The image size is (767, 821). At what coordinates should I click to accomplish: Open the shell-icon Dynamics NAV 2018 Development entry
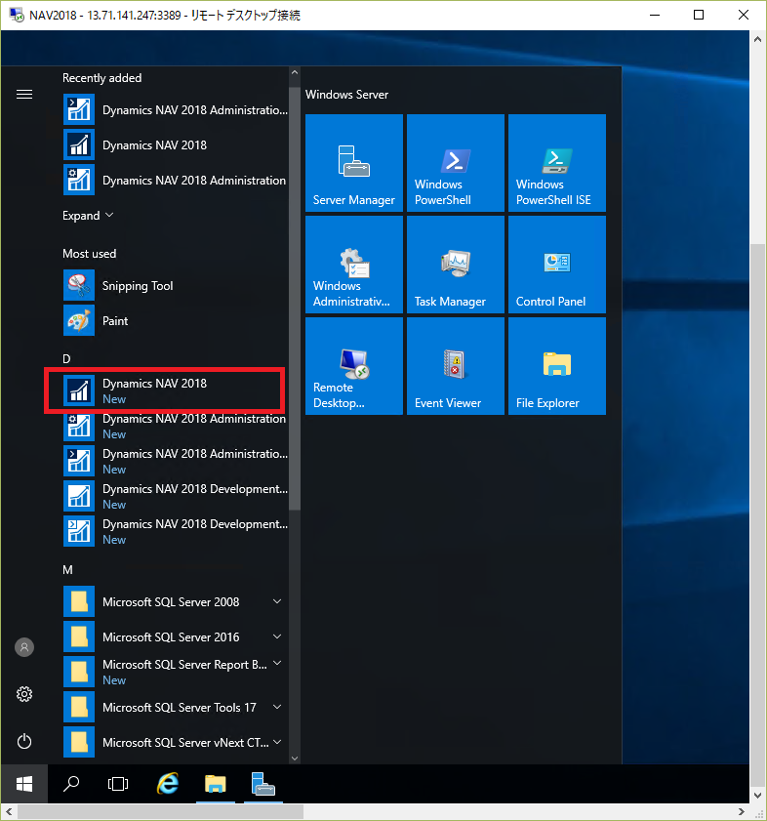coord(176,531)
